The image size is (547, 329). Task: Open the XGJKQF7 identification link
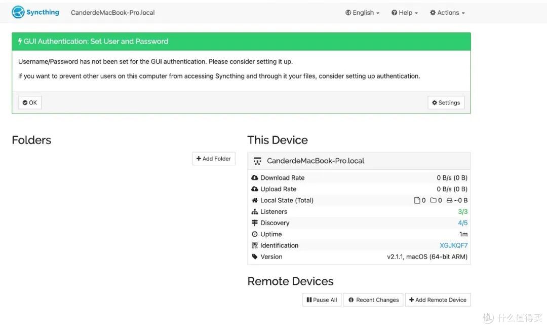(453, 245)
